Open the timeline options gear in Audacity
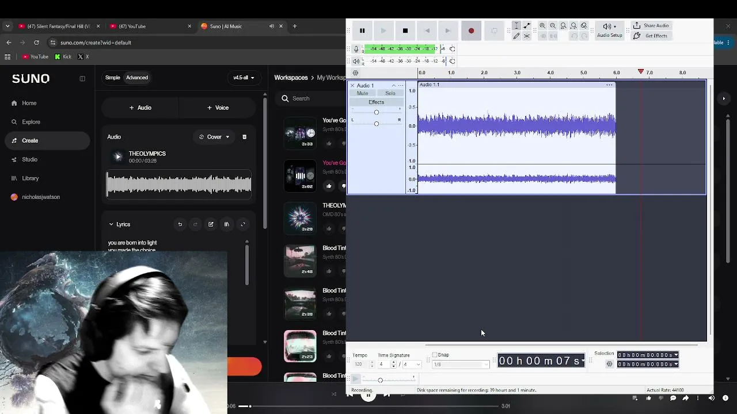 tap(355, 73)
